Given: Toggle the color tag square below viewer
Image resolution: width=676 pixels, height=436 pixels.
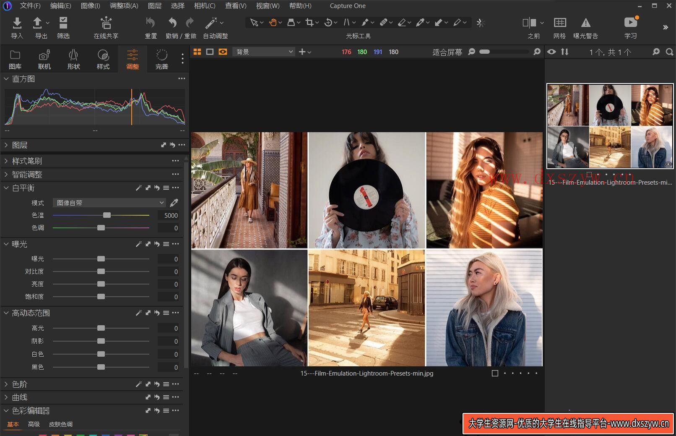Looking at the screenshot, I should (x=495, y=373).
